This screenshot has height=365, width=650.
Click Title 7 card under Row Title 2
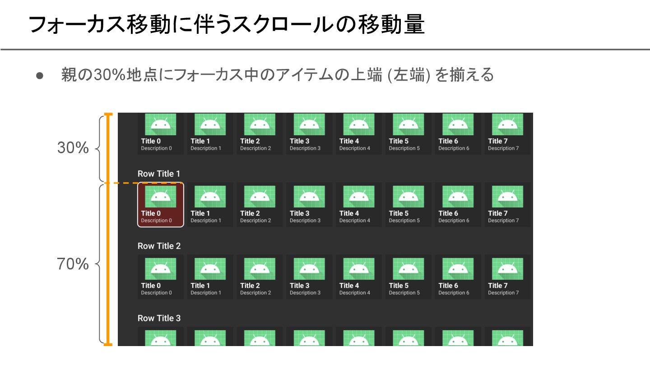coord(509,277)
